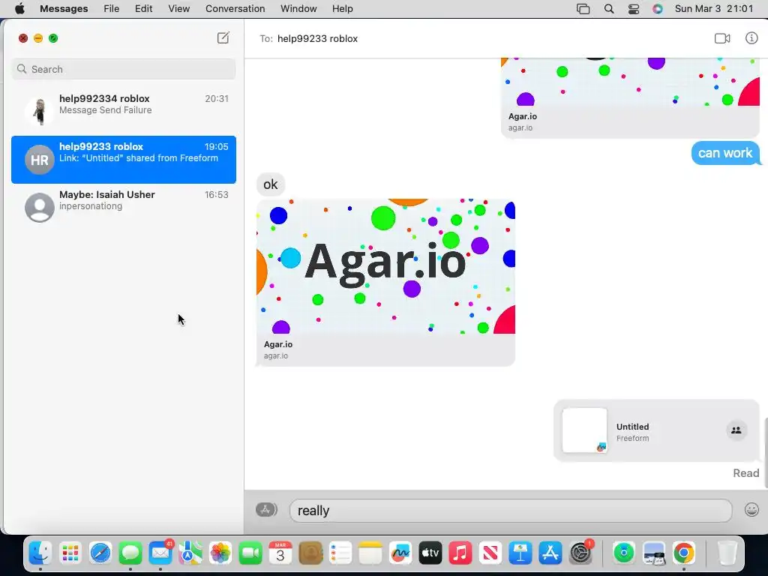Open Keynote from the Dock

(520, 553)
